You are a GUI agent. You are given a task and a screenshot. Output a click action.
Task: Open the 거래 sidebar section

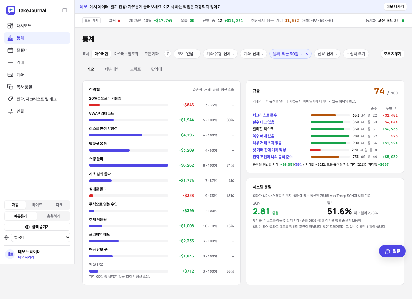[37, 62]
